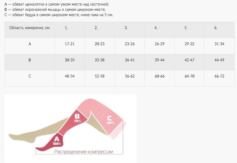Click the thigh value 48-54 cell
Image resolution: width=237 pixels, height=163 pixels.
[70, 76]
